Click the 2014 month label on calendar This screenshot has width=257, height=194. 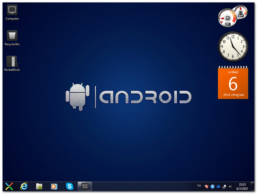tap(234, 95)
